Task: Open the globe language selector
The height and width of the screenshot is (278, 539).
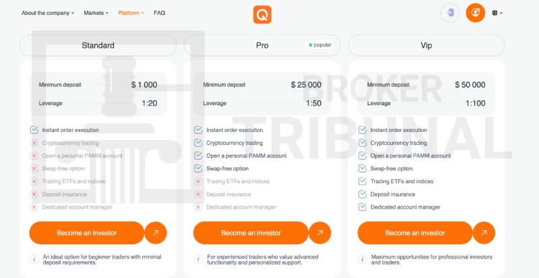Action: click(497, 13)
